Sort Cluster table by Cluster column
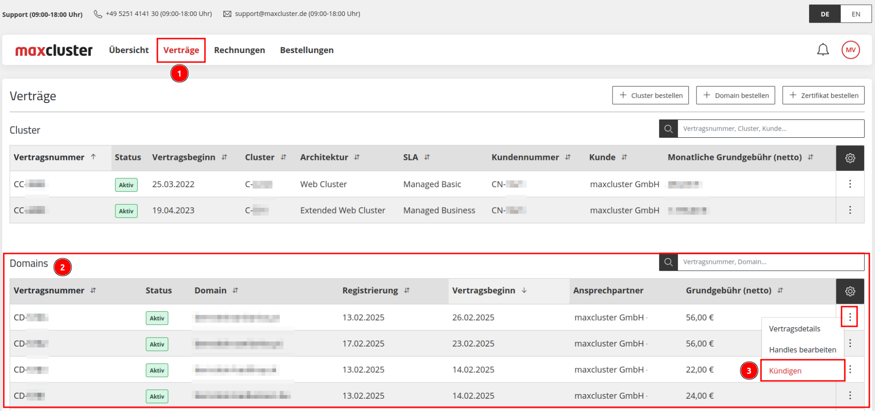The image size is (875, 411). coord(283,157)
